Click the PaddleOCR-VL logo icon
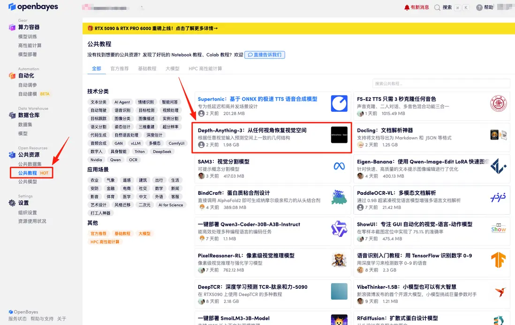This screenshot has height=325, width=515. 498,197
